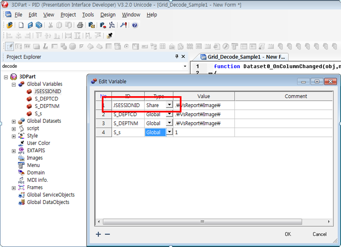The width and height of the screenshot is (341, 247).
Task: Click the Help question mark icon
Action: tap(135, 25)
